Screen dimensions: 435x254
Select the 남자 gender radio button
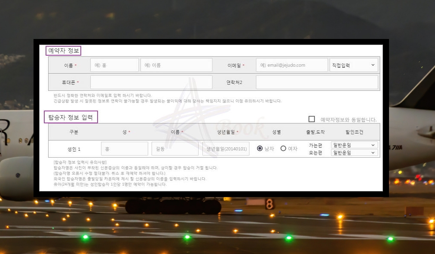pos(260,149)
